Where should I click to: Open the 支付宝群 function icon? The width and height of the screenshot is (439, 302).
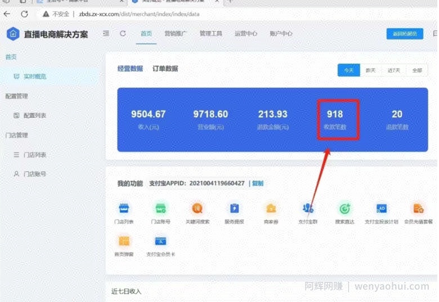308,208
